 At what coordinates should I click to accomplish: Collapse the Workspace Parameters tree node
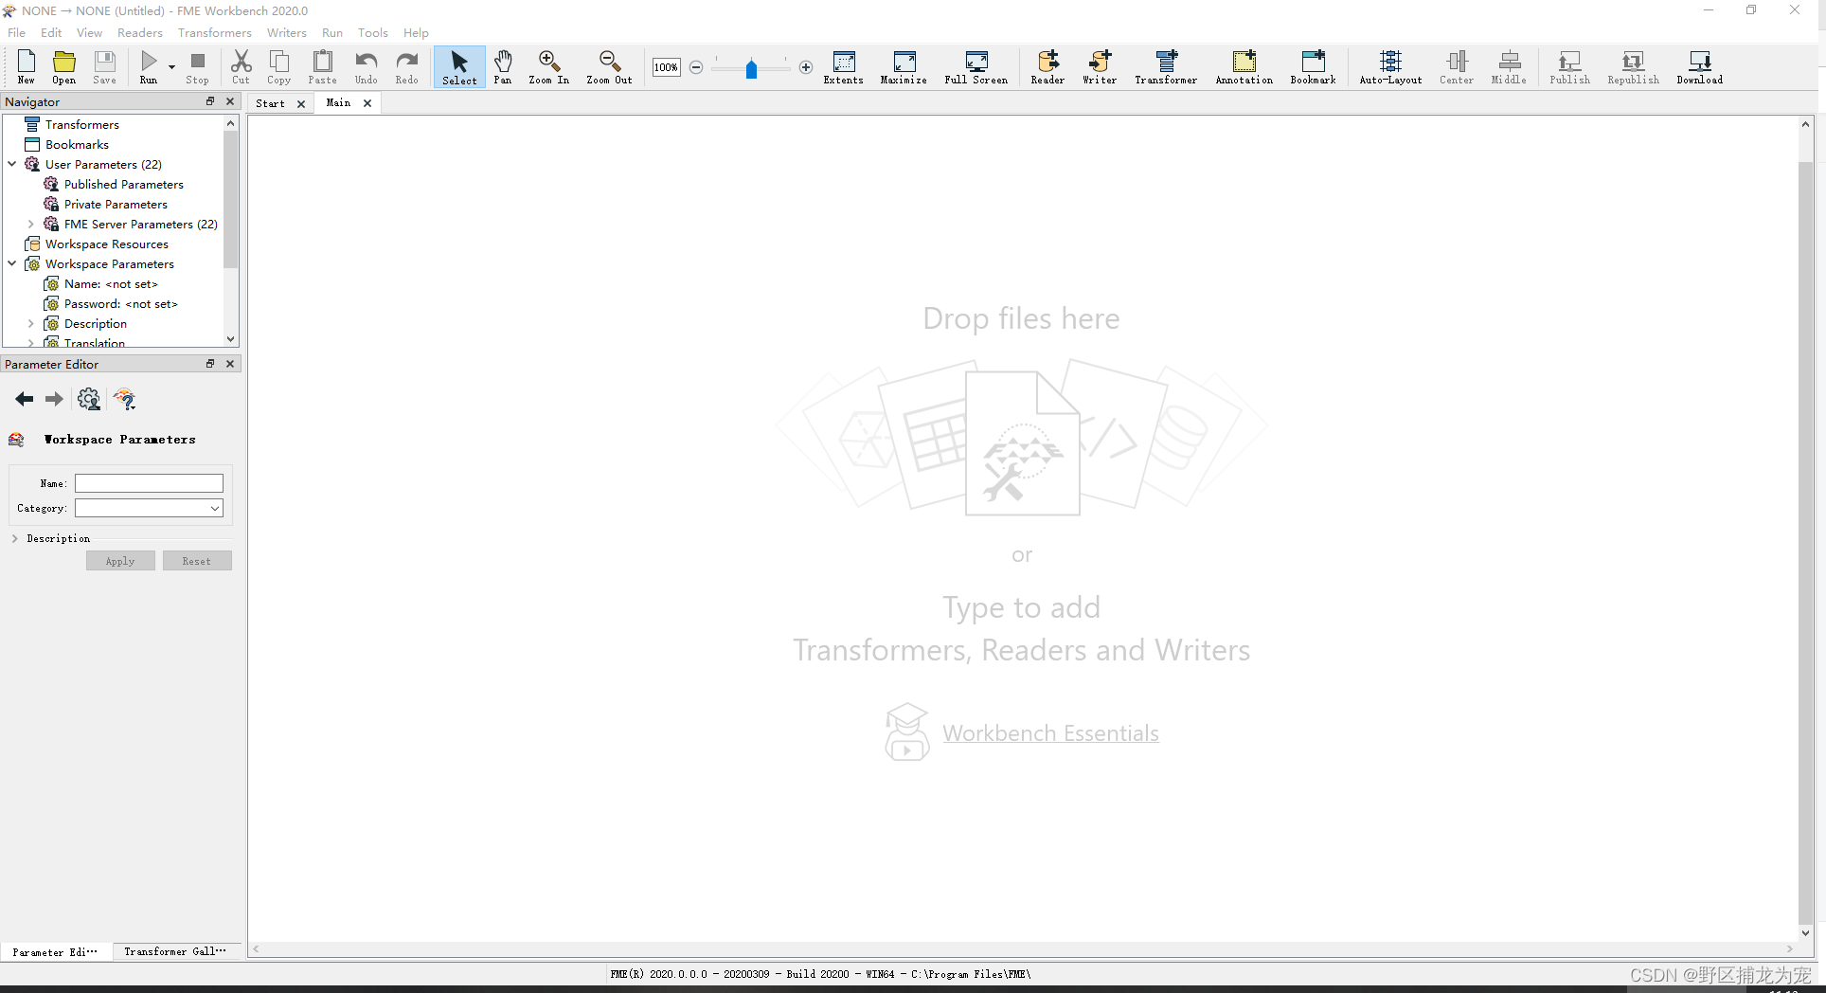coord(12,263)
